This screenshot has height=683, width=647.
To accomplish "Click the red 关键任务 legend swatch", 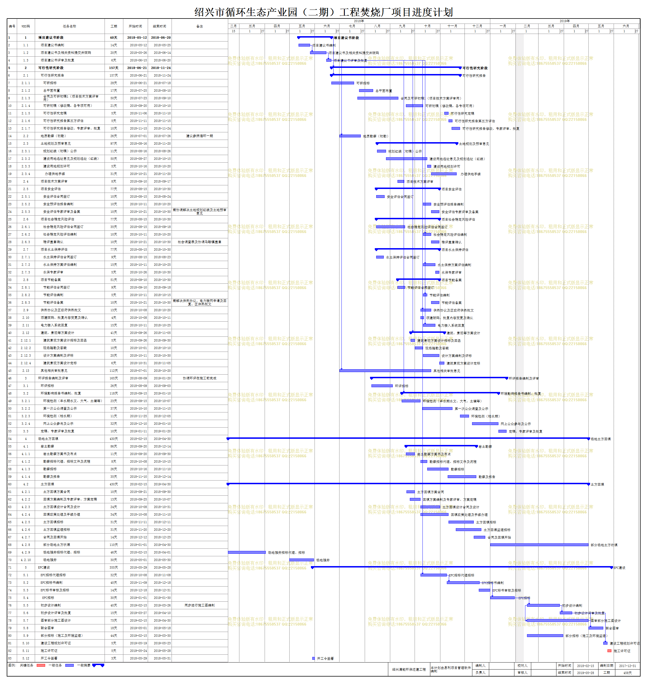I will (x=41, y=665).
